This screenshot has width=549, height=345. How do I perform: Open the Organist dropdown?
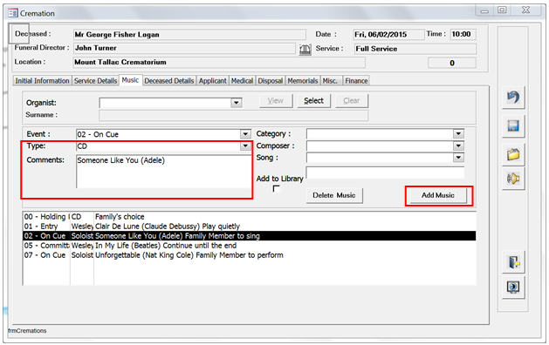click(x=237, y=103)
